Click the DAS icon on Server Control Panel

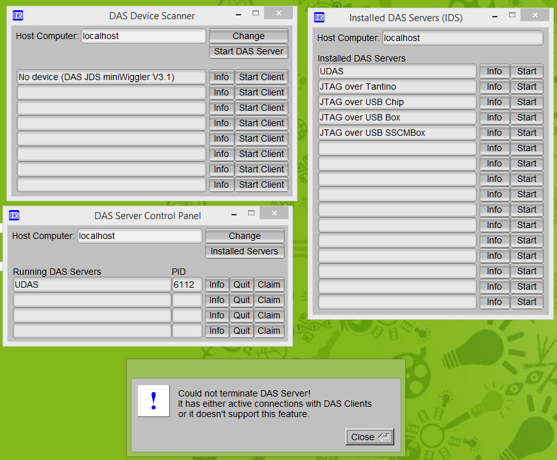click(13, 215)
